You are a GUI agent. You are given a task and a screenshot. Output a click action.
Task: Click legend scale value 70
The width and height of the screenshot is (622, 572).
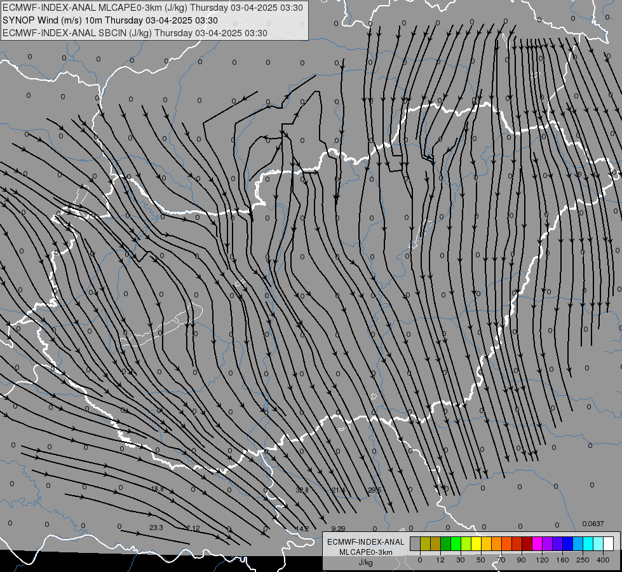[x=501, y=560]
